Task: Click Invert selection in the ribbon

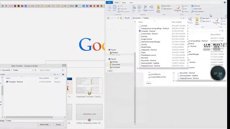Action: pos(198,11)
